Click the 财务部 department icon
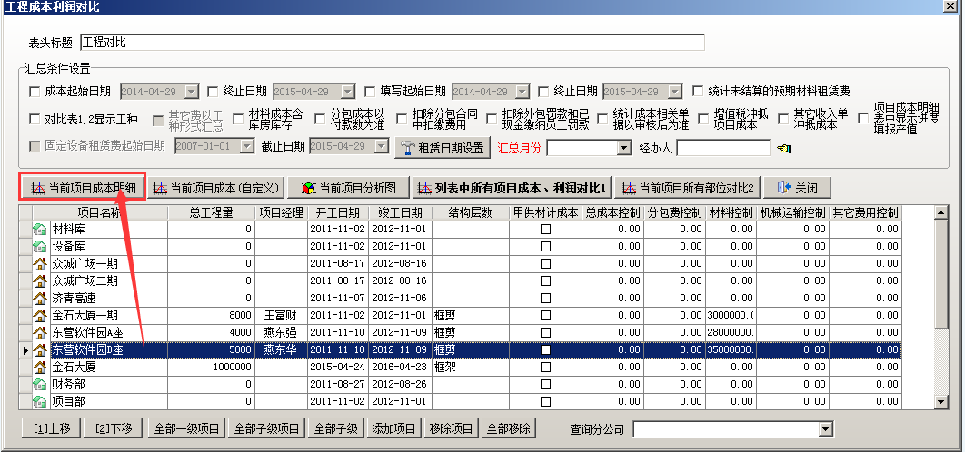Viewport: 965px width, 452px height. point(39,385)
